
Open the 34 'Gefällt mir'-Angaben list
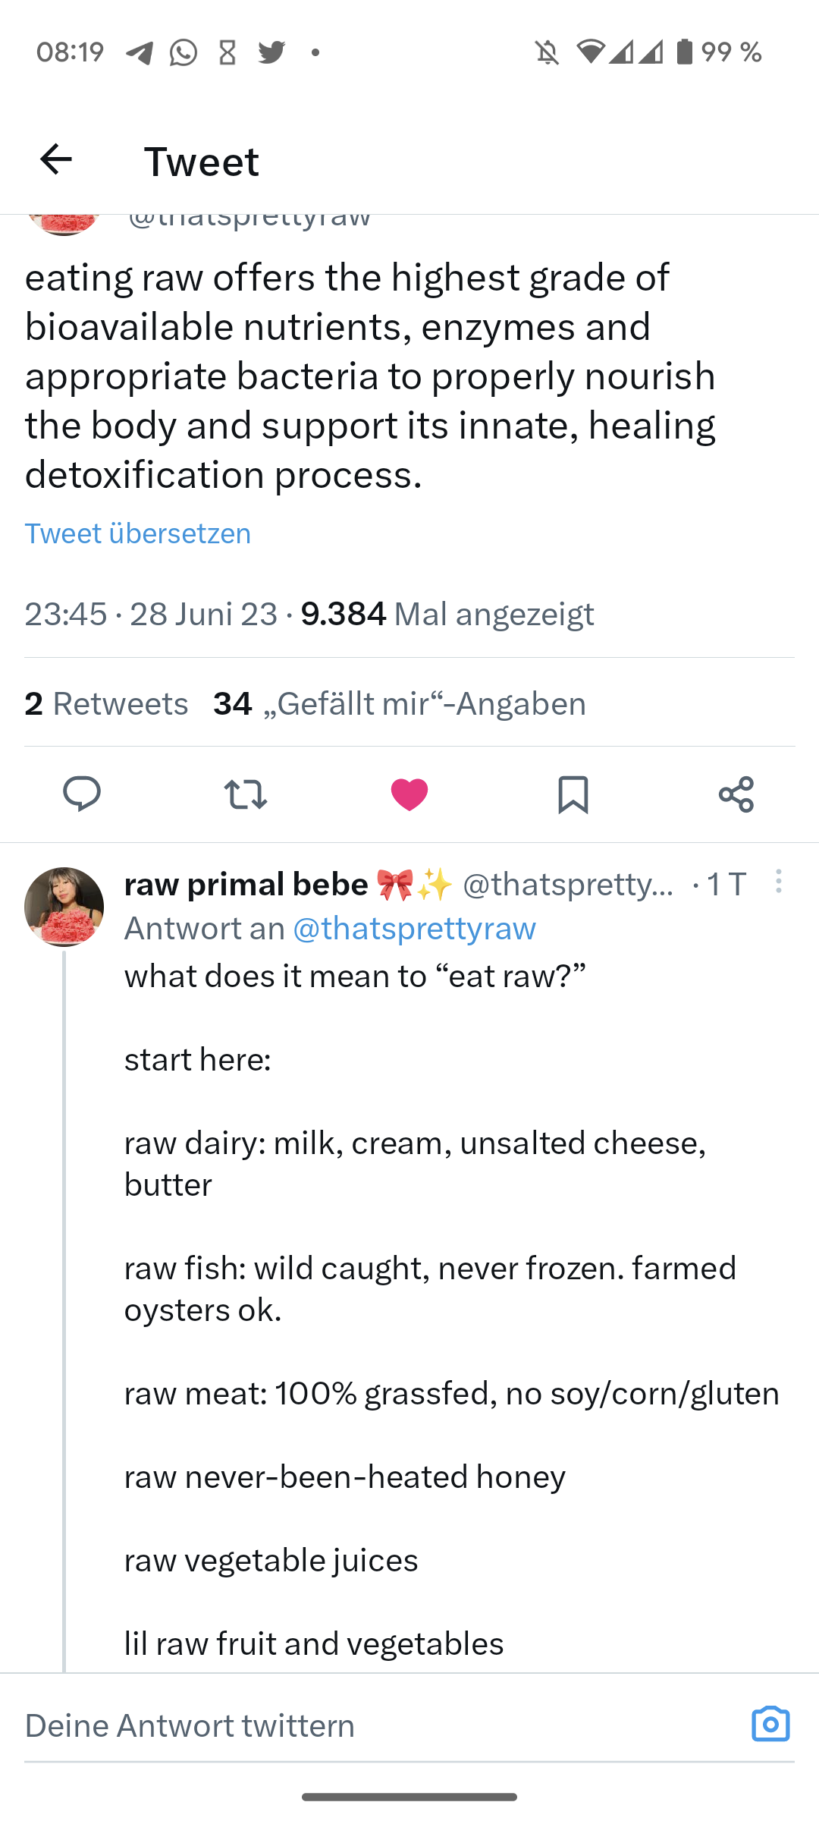tap(400, 703)
